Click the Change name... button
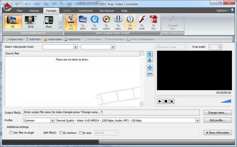237x147 pixels. tap(218, 113)
